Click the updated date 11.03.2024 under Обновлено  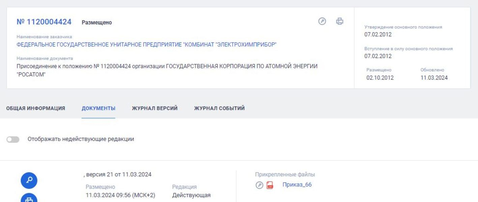[434, 78]
